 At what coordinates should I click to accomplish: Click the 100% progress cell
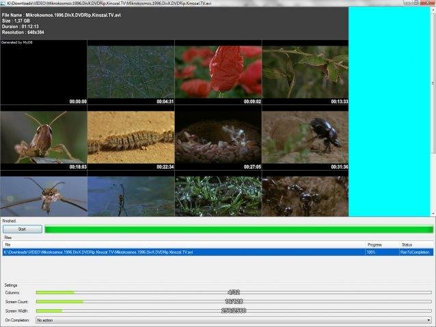click(x=382, y=253)
